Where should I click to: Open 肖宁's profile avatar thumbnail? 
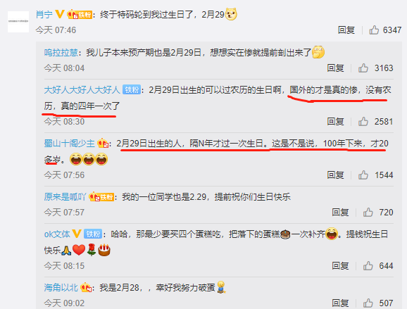18,22
